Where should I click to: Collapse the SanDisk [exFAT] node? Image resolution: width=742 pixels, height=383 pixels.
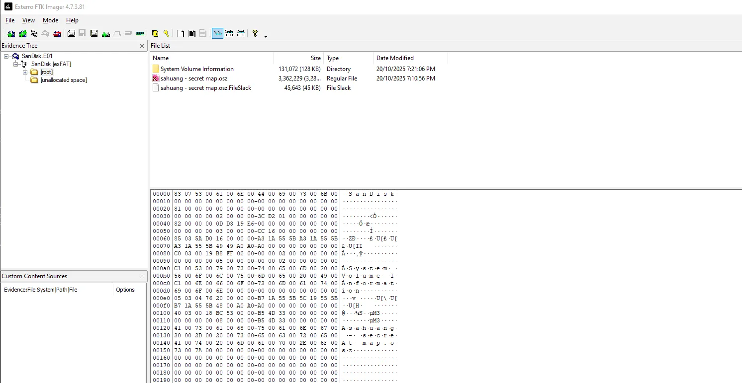[x=15, y=64]
